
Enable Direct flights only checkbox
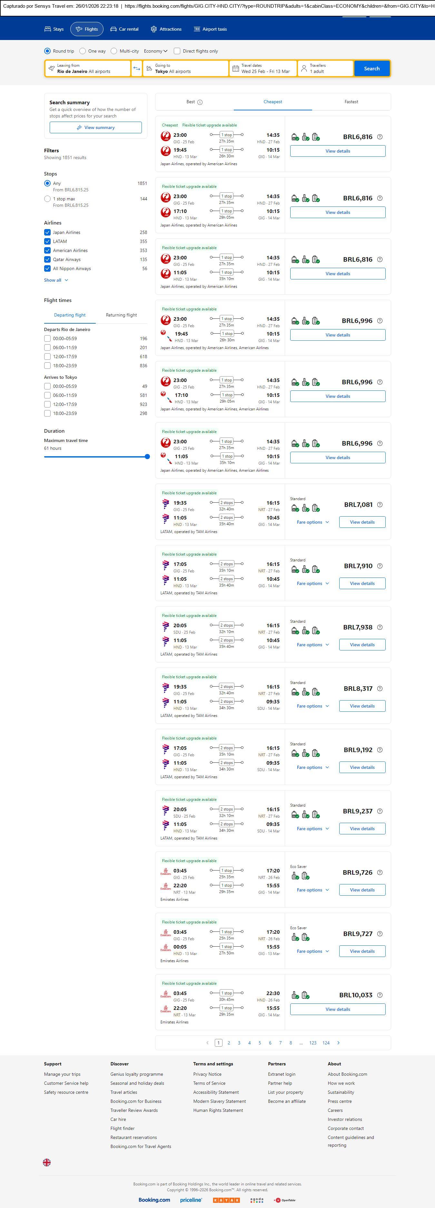177,51
